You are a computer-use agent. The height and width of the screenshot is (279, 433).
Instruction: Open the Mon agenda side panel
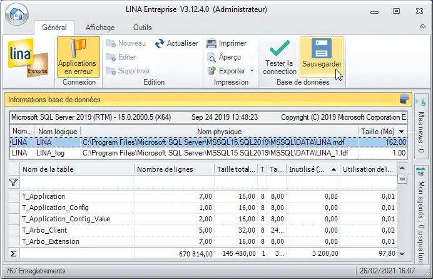pyautogui.click(x=421, y=214)
